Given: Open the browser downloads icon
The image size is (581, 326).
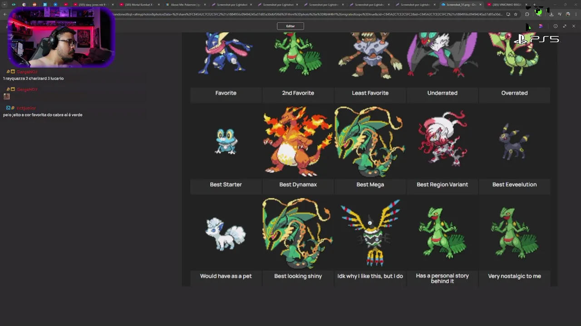Looking at the screenshot, I should coord(551,14).
